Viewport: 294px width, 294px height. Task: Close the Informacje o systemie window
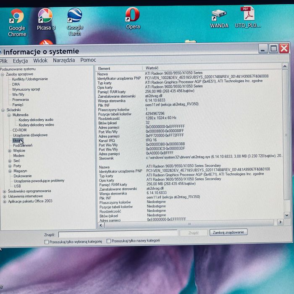pos(284,49)
